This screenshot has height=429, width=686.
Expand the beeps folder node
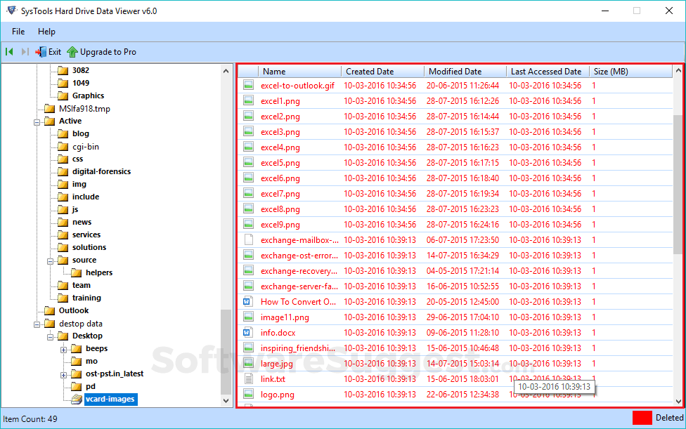(x=63, y=350)
